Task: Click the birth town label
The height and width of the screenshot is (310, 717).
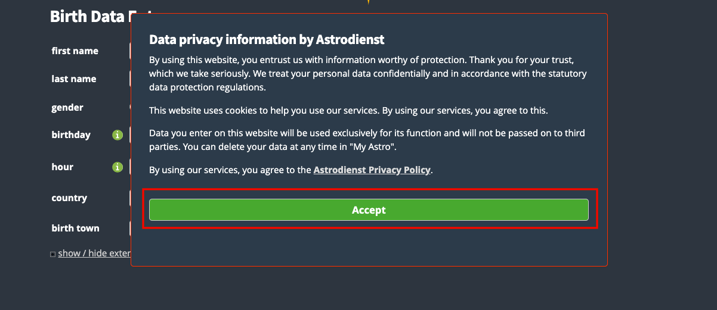Action: pyautogui.click(x=75, y=228)
